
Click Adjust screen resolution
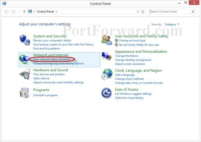tap(130, 64)
